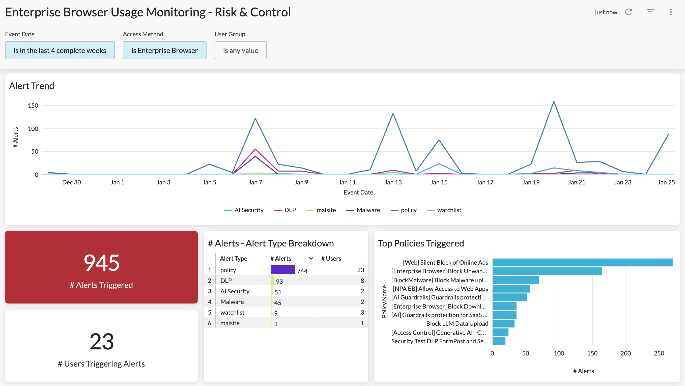Open the three-dot dashboard actions menu
This screenshot has width=685, height=386.
671,12
